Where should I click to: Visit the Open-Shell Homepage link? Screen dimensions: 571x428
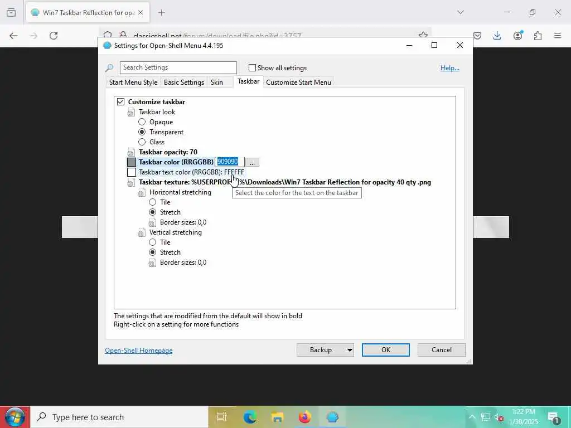click(x=139, y=351)
